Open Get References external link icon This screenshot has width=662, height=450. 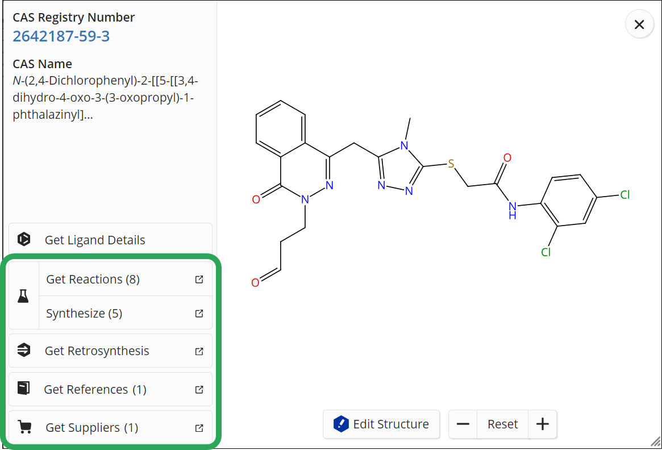click(x=199, y=390)
